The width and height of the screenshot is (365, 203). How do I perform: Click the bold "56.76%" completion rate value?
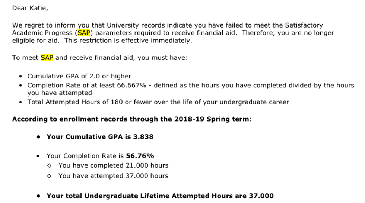140,156
